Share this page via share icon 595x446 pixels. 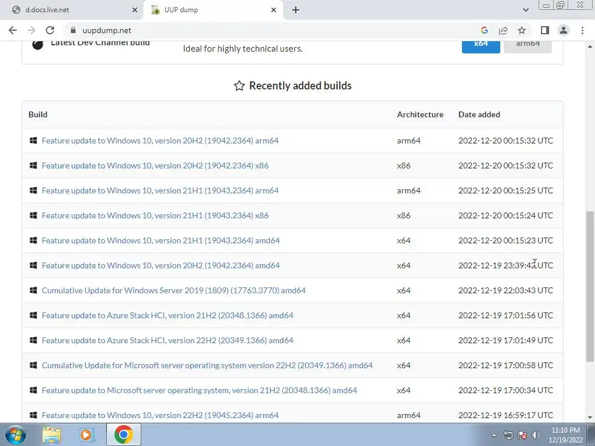(x=503, y=30)
